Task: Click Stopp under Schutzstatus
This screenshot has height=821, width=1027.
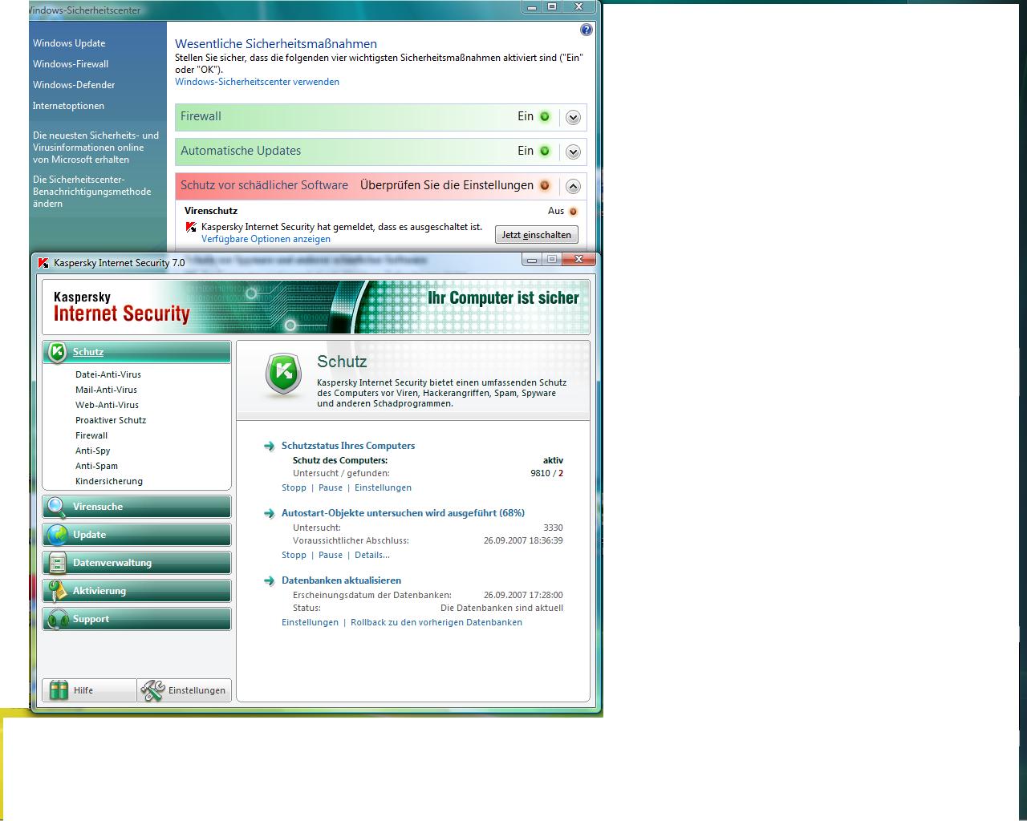Action: (294, 487)
